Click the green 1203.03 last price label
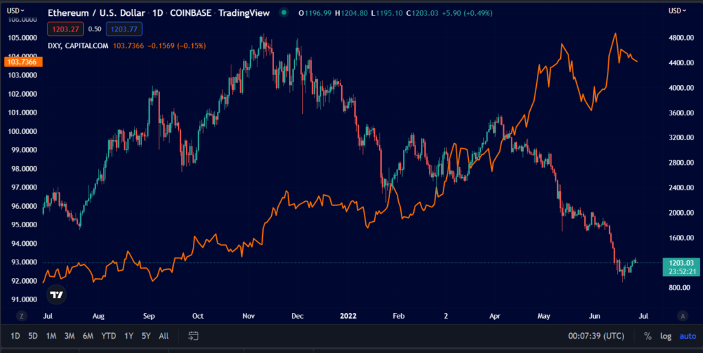The image size is (703, 353). tap(680, 267)
